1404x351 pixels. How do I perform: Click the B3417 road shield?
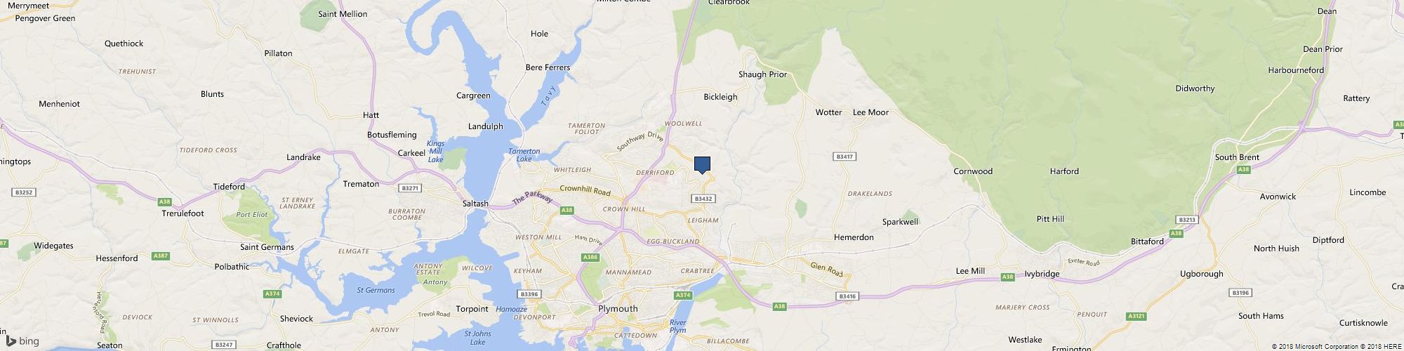click(x=845, y=157)
